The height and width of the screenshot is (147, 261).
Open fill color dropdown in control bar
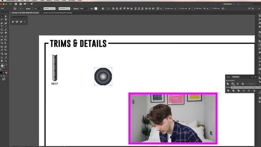17,9
